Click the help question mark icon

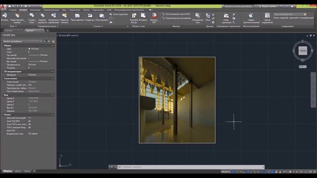(292, 6)
